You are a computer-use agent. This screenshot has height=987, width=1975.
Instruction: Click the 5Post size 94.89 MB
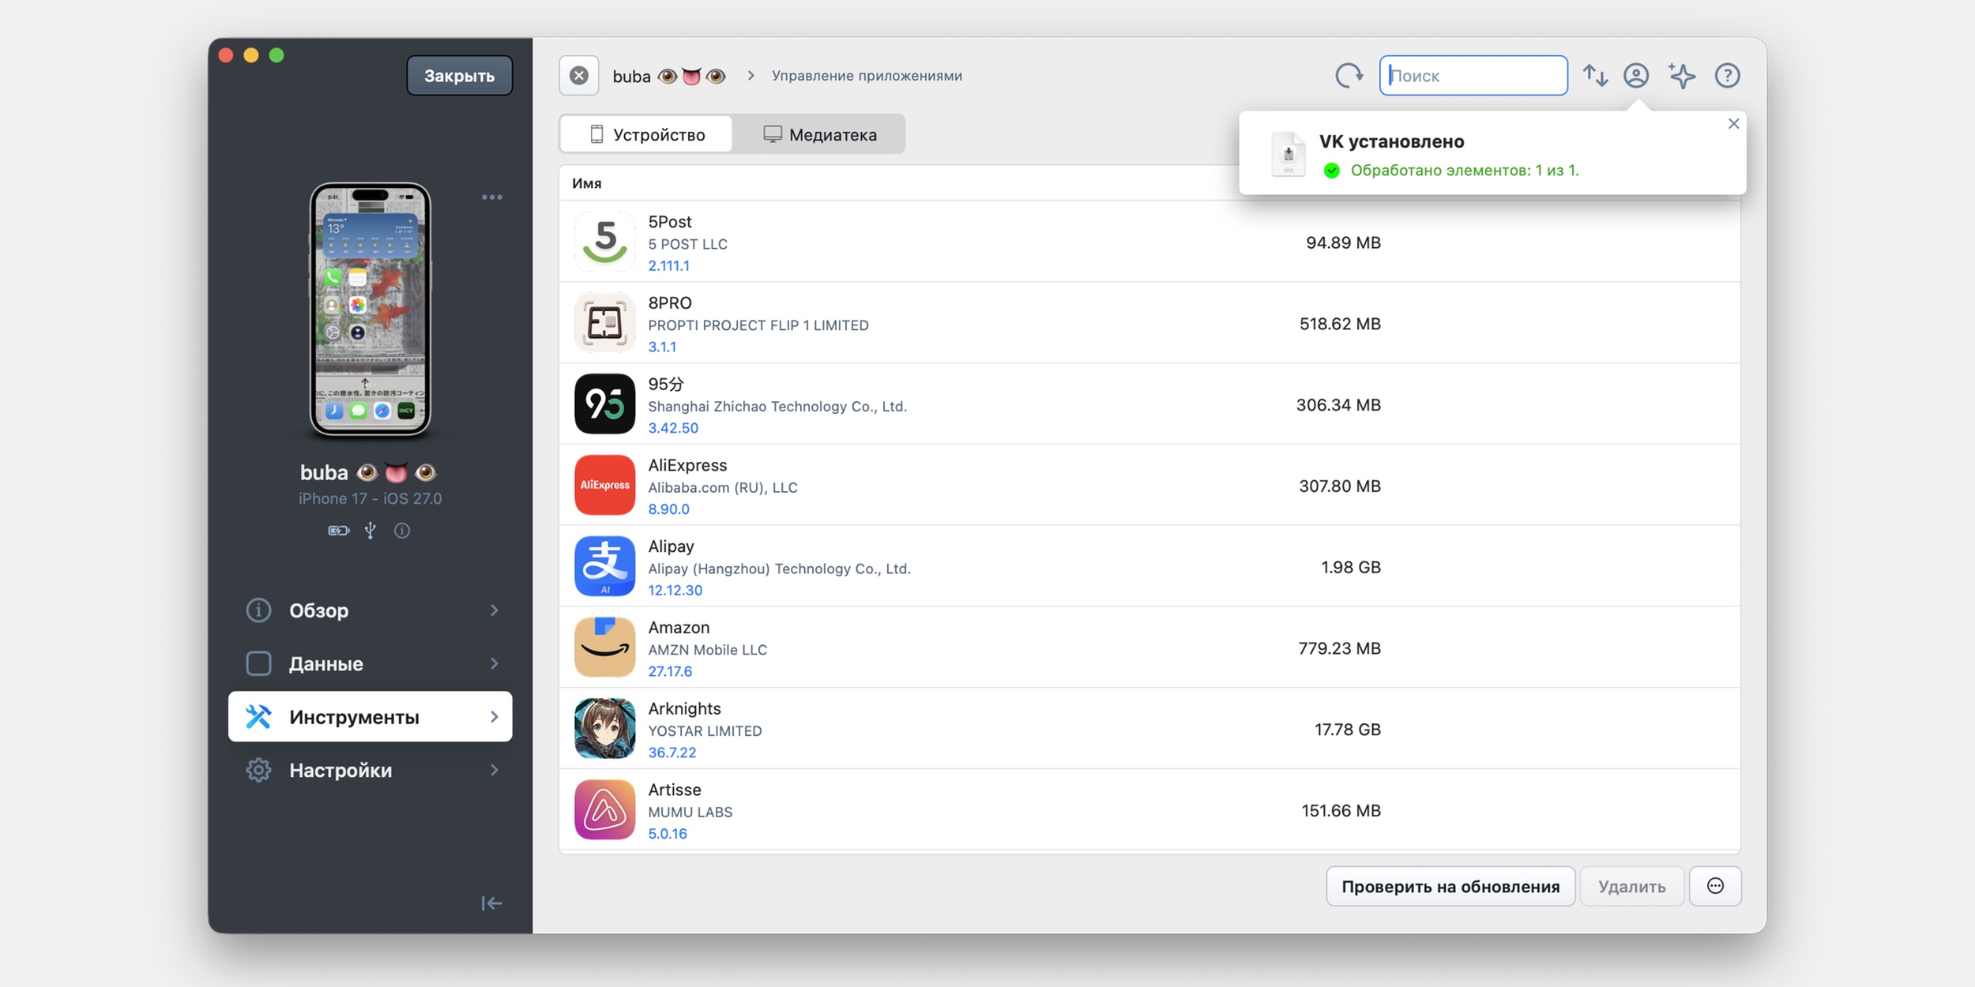tap(1343, 242)
